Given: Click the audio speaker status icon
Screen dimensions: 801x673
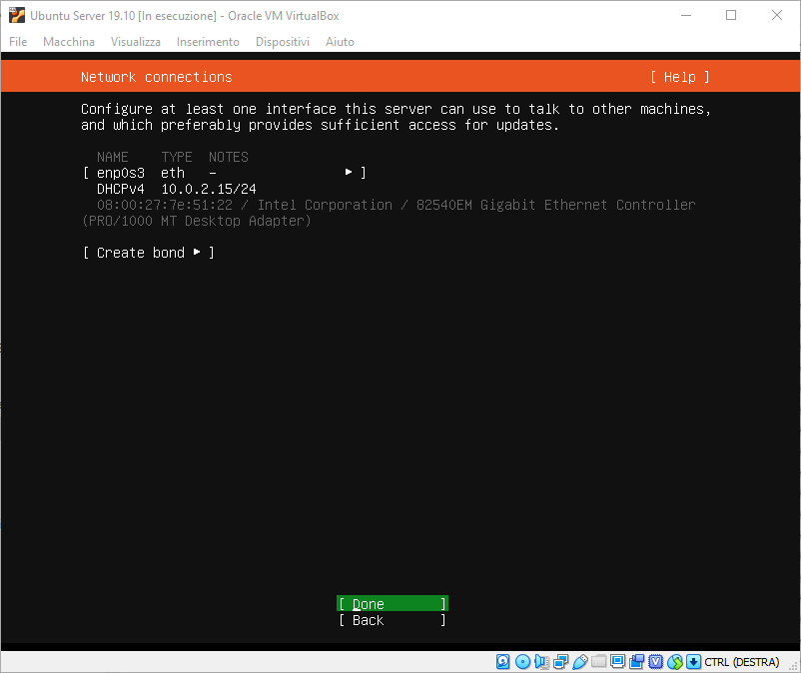Looking at the screenshot, I should [x=541, y=662].
